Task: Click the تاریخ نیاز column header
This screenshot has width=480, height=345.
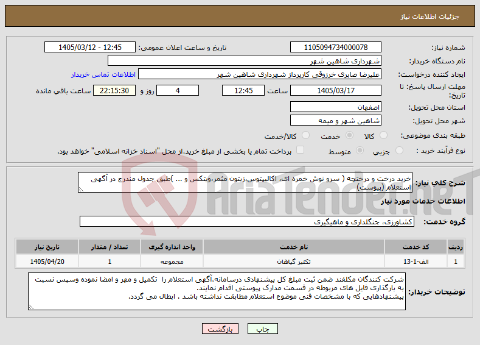Action: pos(47,247)
